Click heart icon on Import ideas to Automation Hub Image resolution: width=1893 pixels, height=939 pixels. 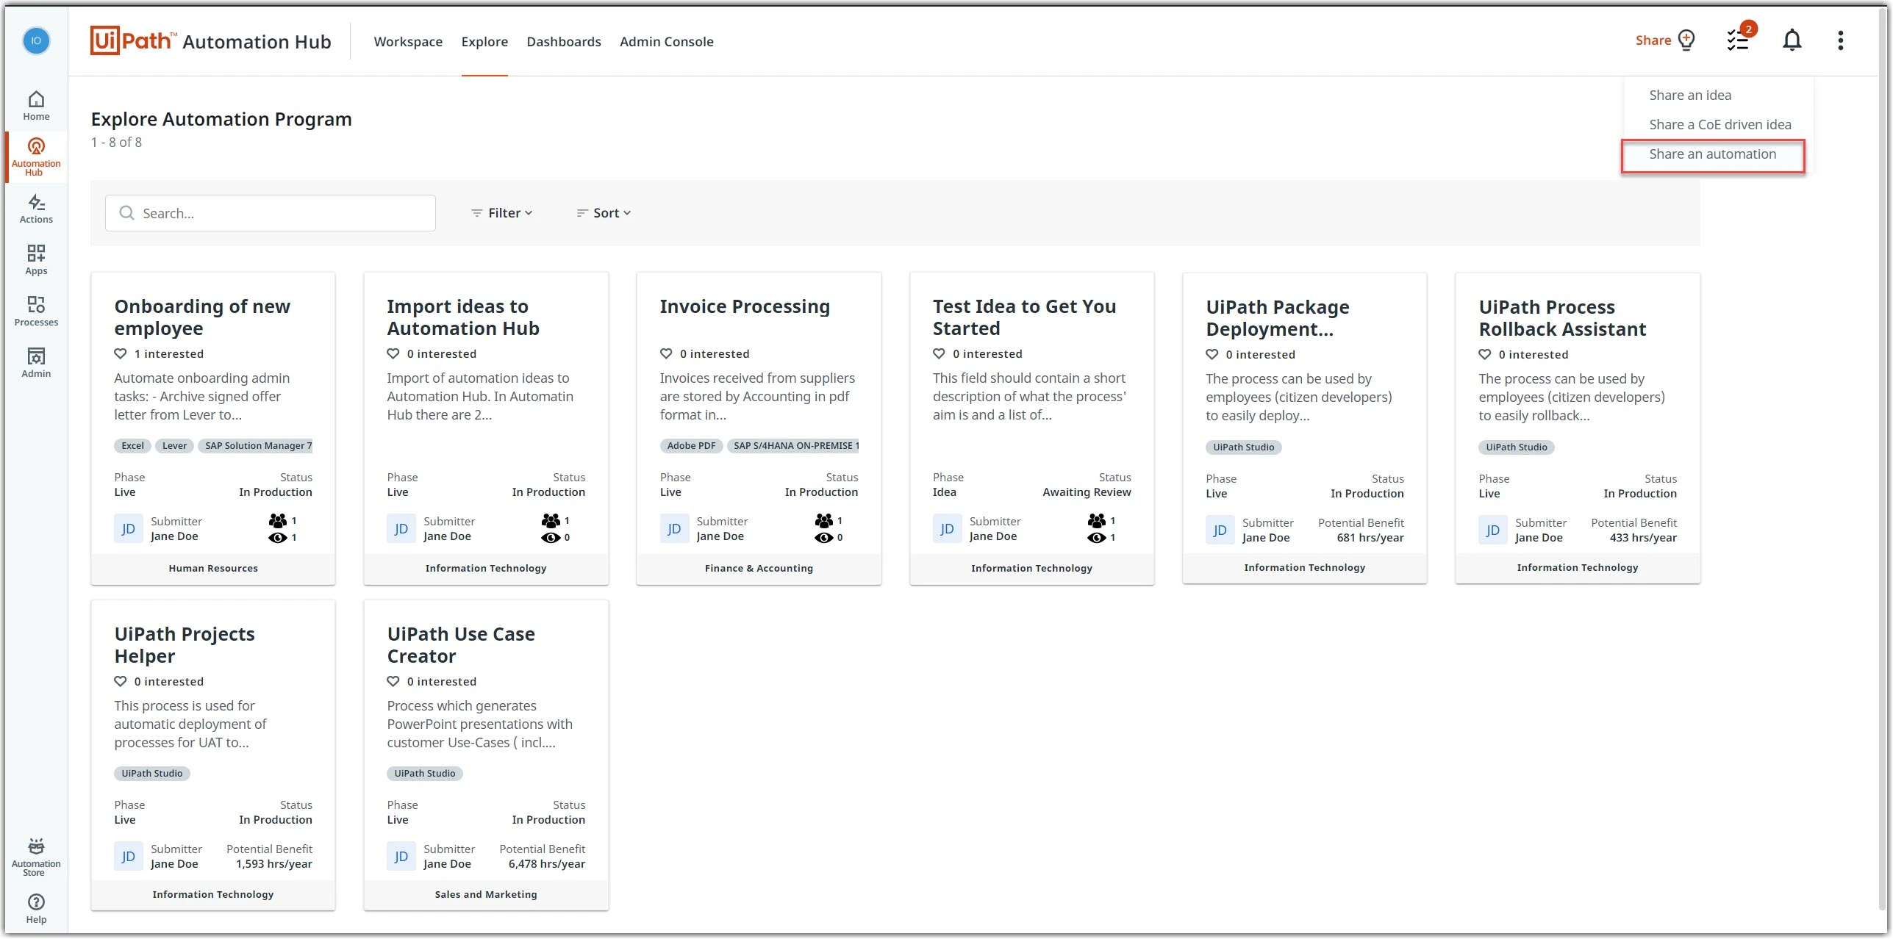(x=393, y=353)
